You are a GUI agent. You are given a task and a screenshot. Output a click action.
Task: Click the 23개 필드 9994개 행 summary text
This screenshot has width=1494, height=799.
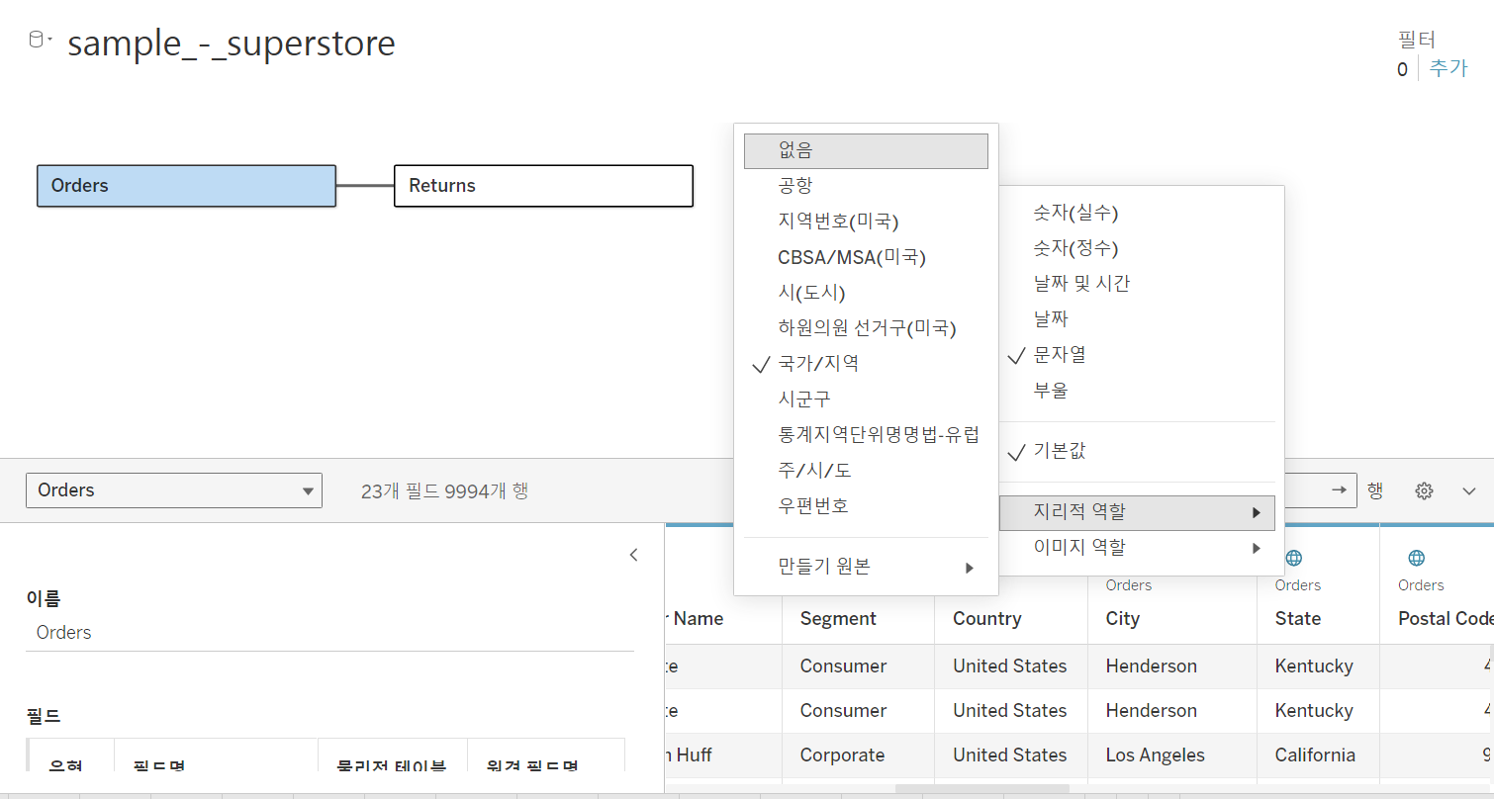coord(444,490)
